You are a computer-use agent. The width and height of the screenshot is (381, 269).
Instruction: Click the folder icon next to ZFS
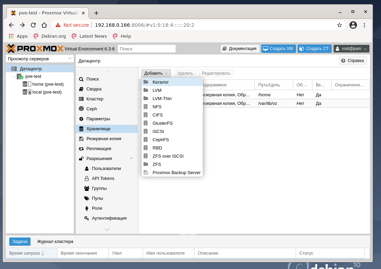(x=146, y=164)
